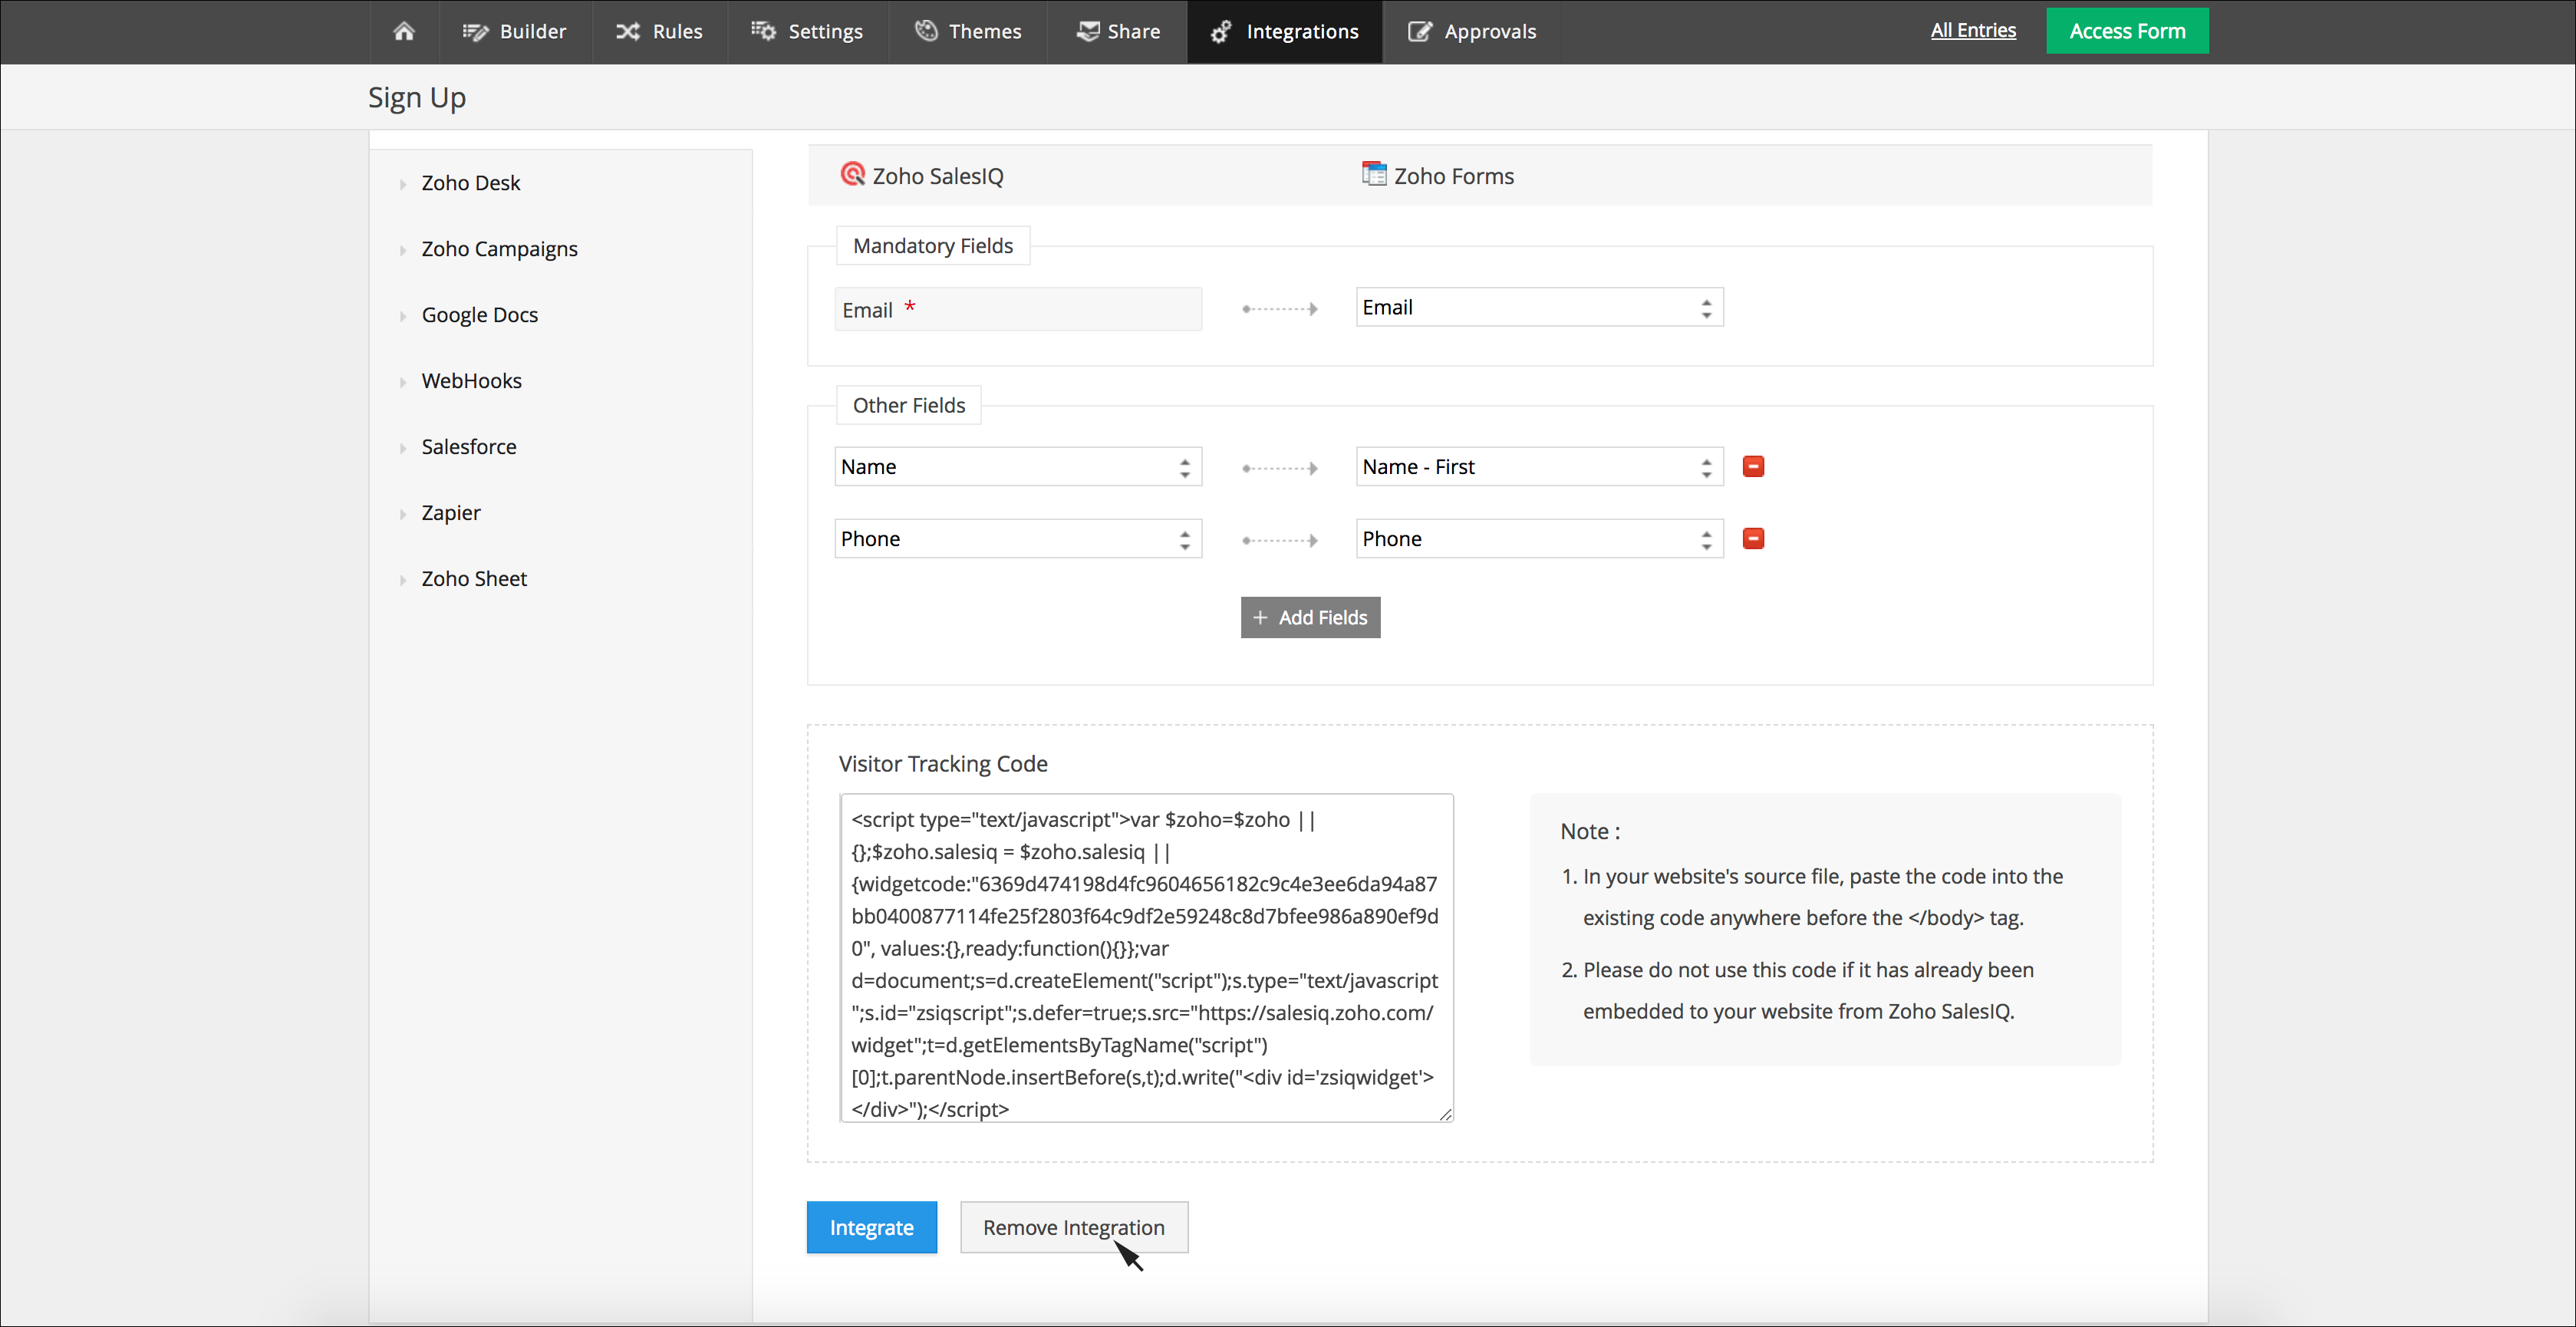Click the Other Fields section label
This screenshot has width=2576, height=1327.
(x=909, y=405)
